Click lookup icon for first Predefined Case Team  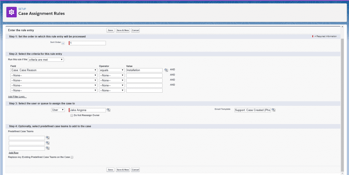[48, 138]
